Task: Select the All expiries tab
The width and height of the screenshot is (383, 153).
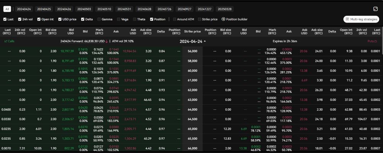Action: pyautogui.click(x=8, y=9)
